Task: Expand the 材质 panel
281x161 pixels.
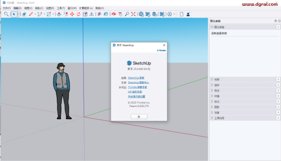Action: coord(212,79)
